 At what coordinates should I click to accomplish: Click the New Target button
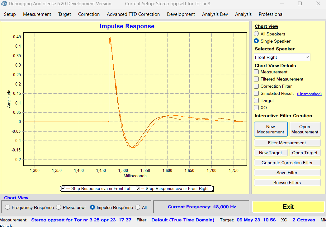271,153
